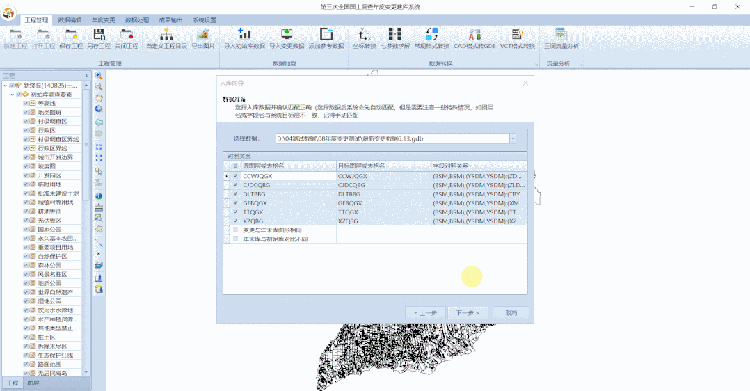Select the identify info tool

tap(99, 196)
